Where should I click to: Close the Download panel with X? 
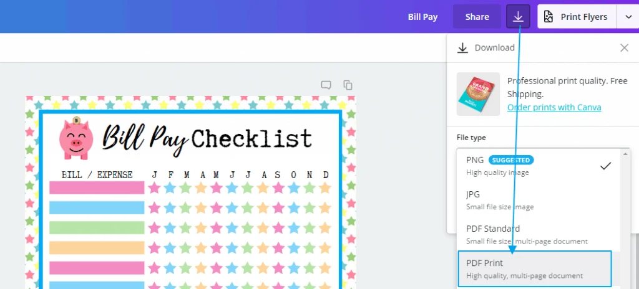(624, 48)
